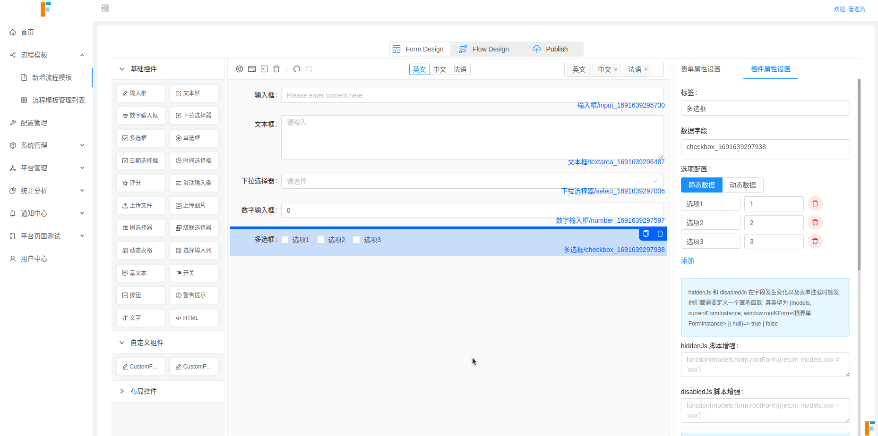878x436 pixels.
Task: Check 选项3 checkbox in form canvas
Action: (x=356, y=240)
